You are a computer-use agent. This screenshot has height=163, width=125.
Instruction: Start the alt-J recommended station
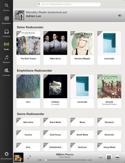[28, 91]
